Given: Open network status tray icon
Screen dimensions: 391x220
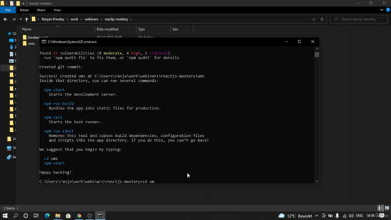Looking at the screenshot, I should (345, 216).
